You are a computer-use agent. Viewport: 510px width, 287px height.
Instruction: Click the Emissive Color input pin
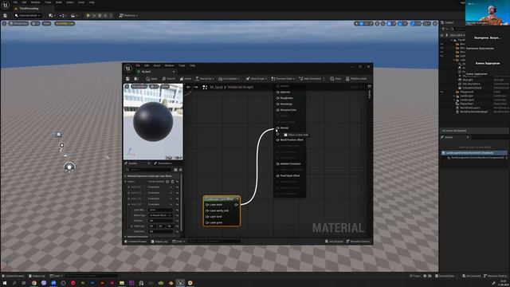tap(278, 110)
